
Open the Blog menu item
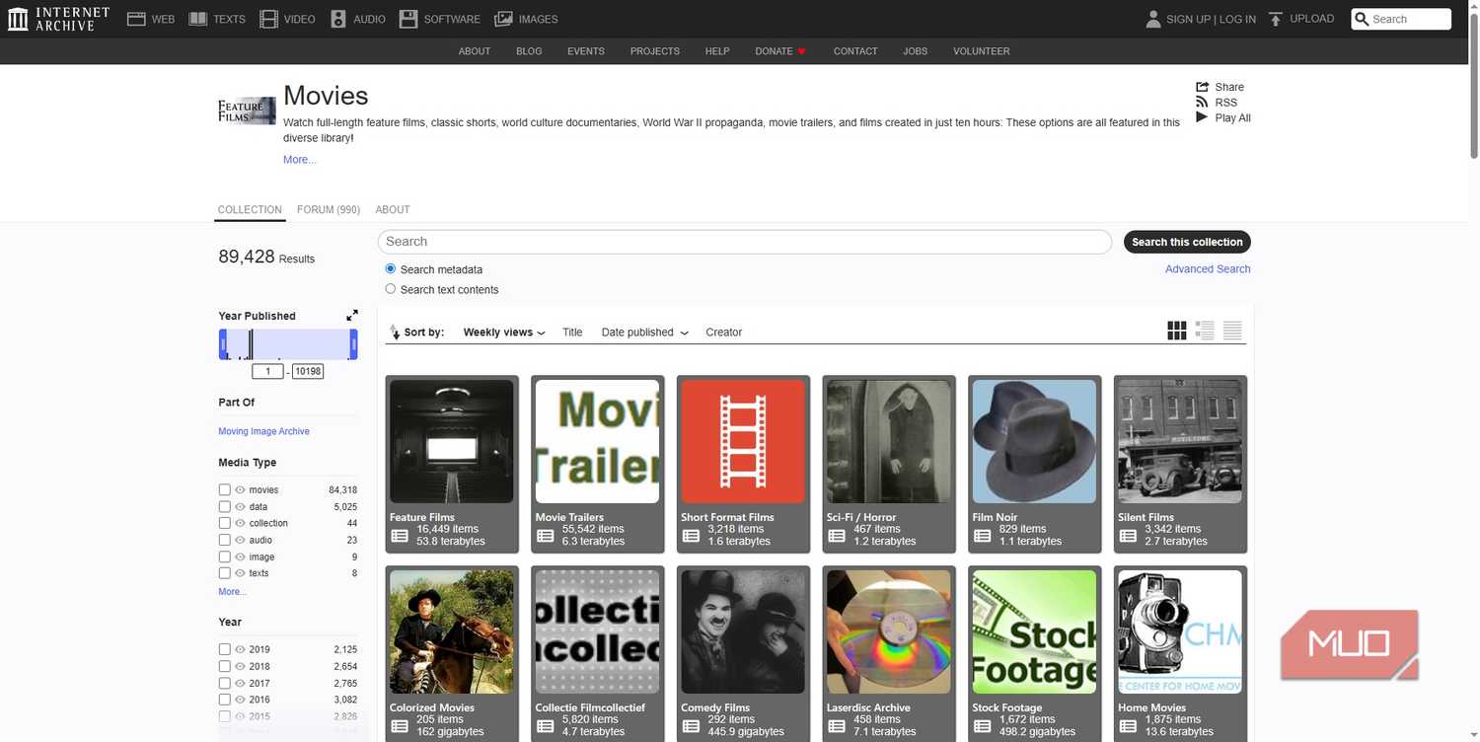pyautogui.click(x=529, y=51)
